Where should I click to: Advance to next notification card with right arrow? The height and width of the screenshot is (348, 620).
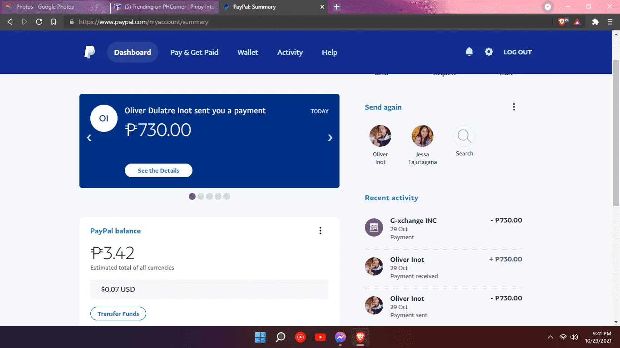pos(330,138)
